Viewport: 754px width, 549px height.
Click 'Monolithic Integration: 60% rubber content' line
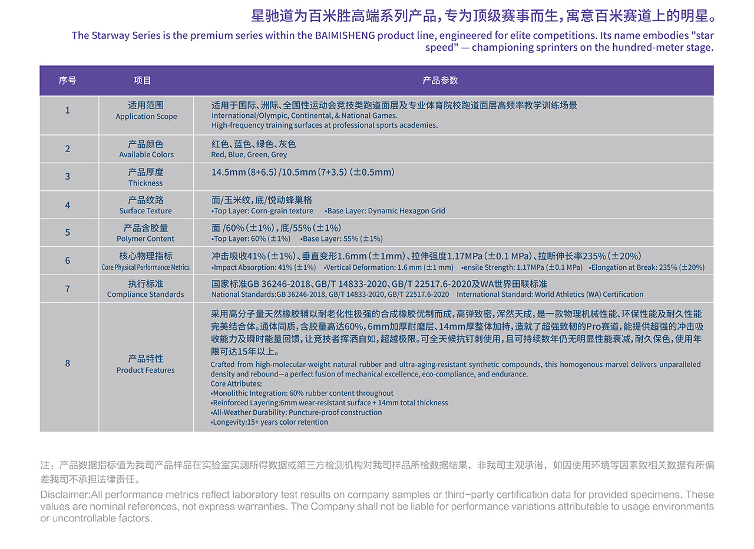(302, 393)
